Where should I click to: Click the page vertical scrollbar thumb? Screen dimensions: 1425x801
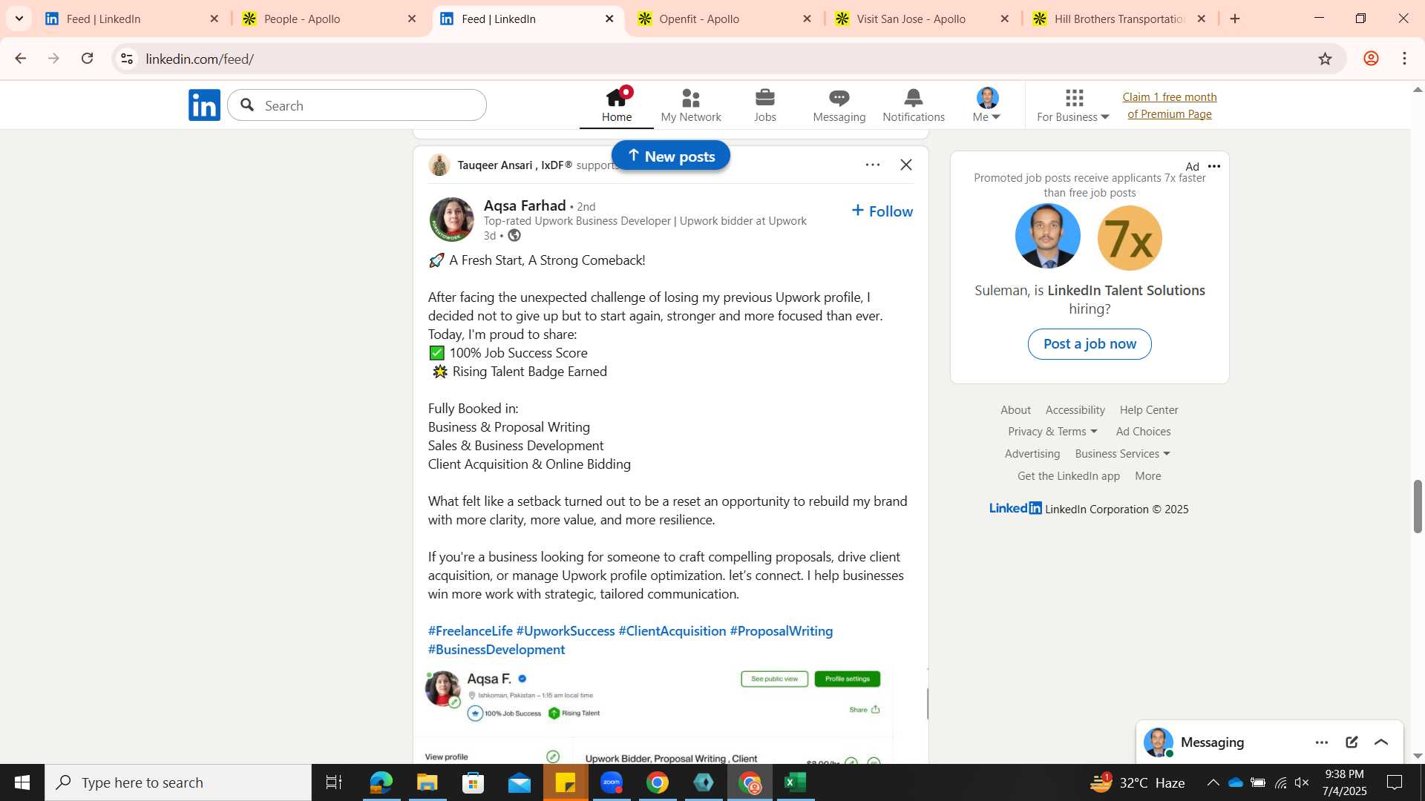1418,507
